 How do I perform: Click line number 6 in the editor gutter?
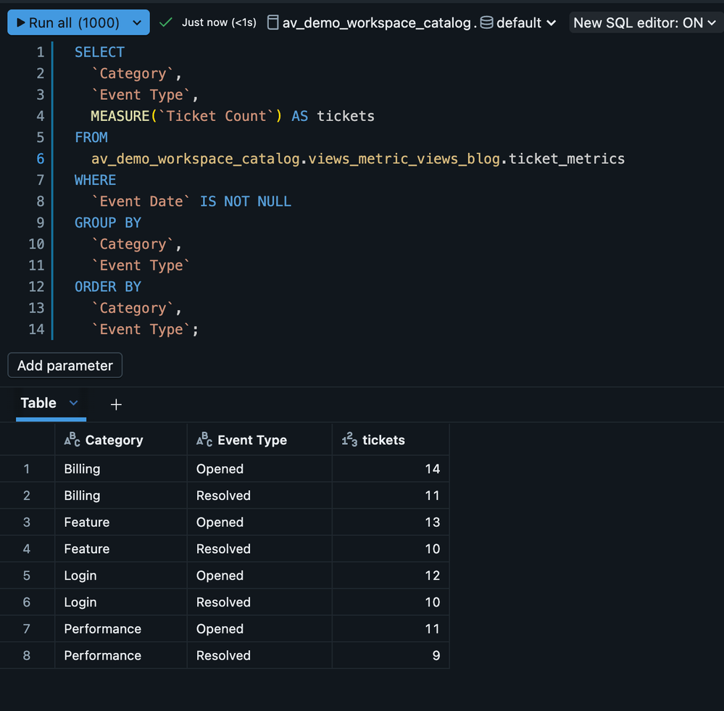click(40, 159)
